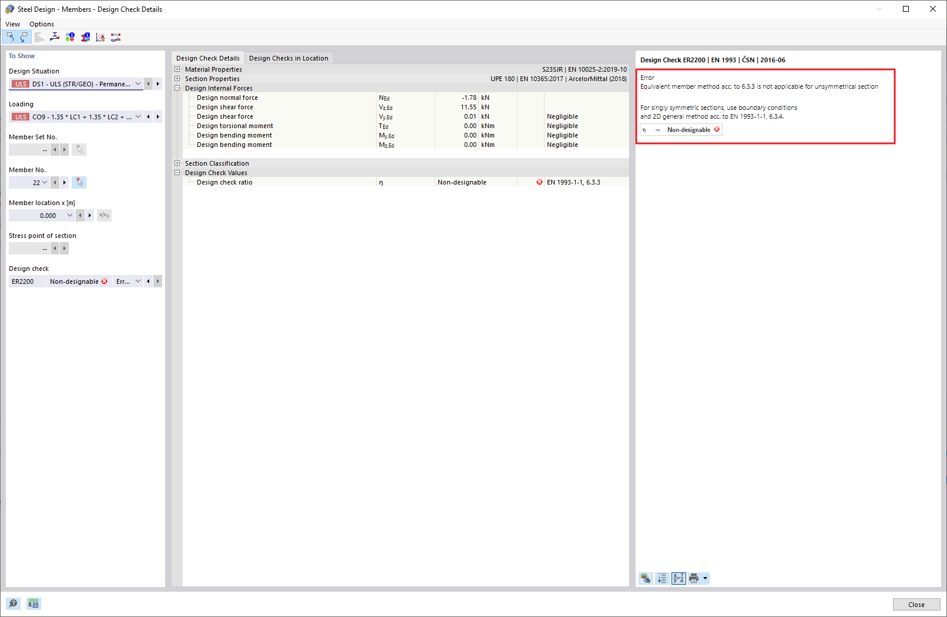947x617 pixels.
Task: Click the first toolbar icon with the up-curving arrow
Action: [9, 37]
